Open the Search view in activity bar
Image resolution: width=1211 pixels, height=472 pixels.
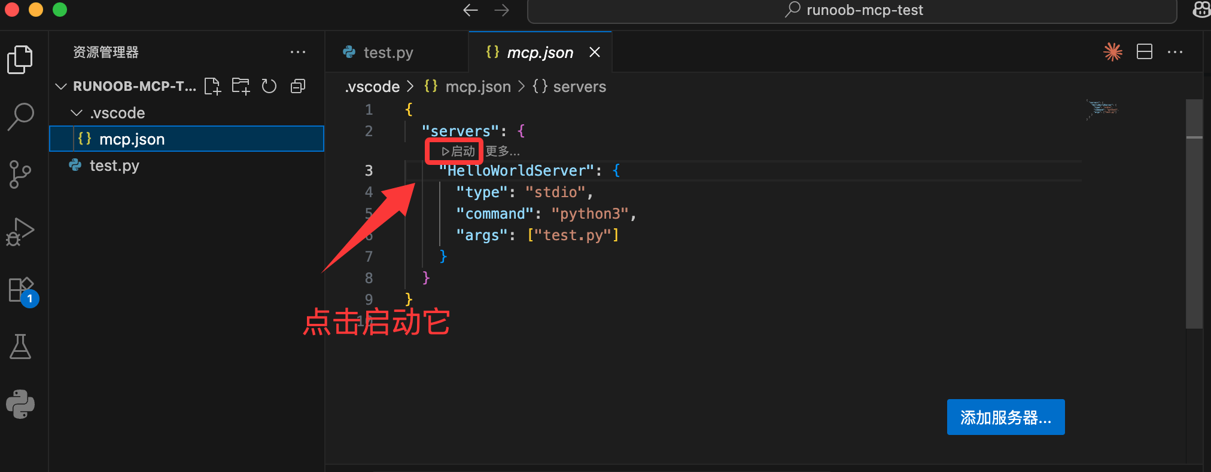(20, 116)
